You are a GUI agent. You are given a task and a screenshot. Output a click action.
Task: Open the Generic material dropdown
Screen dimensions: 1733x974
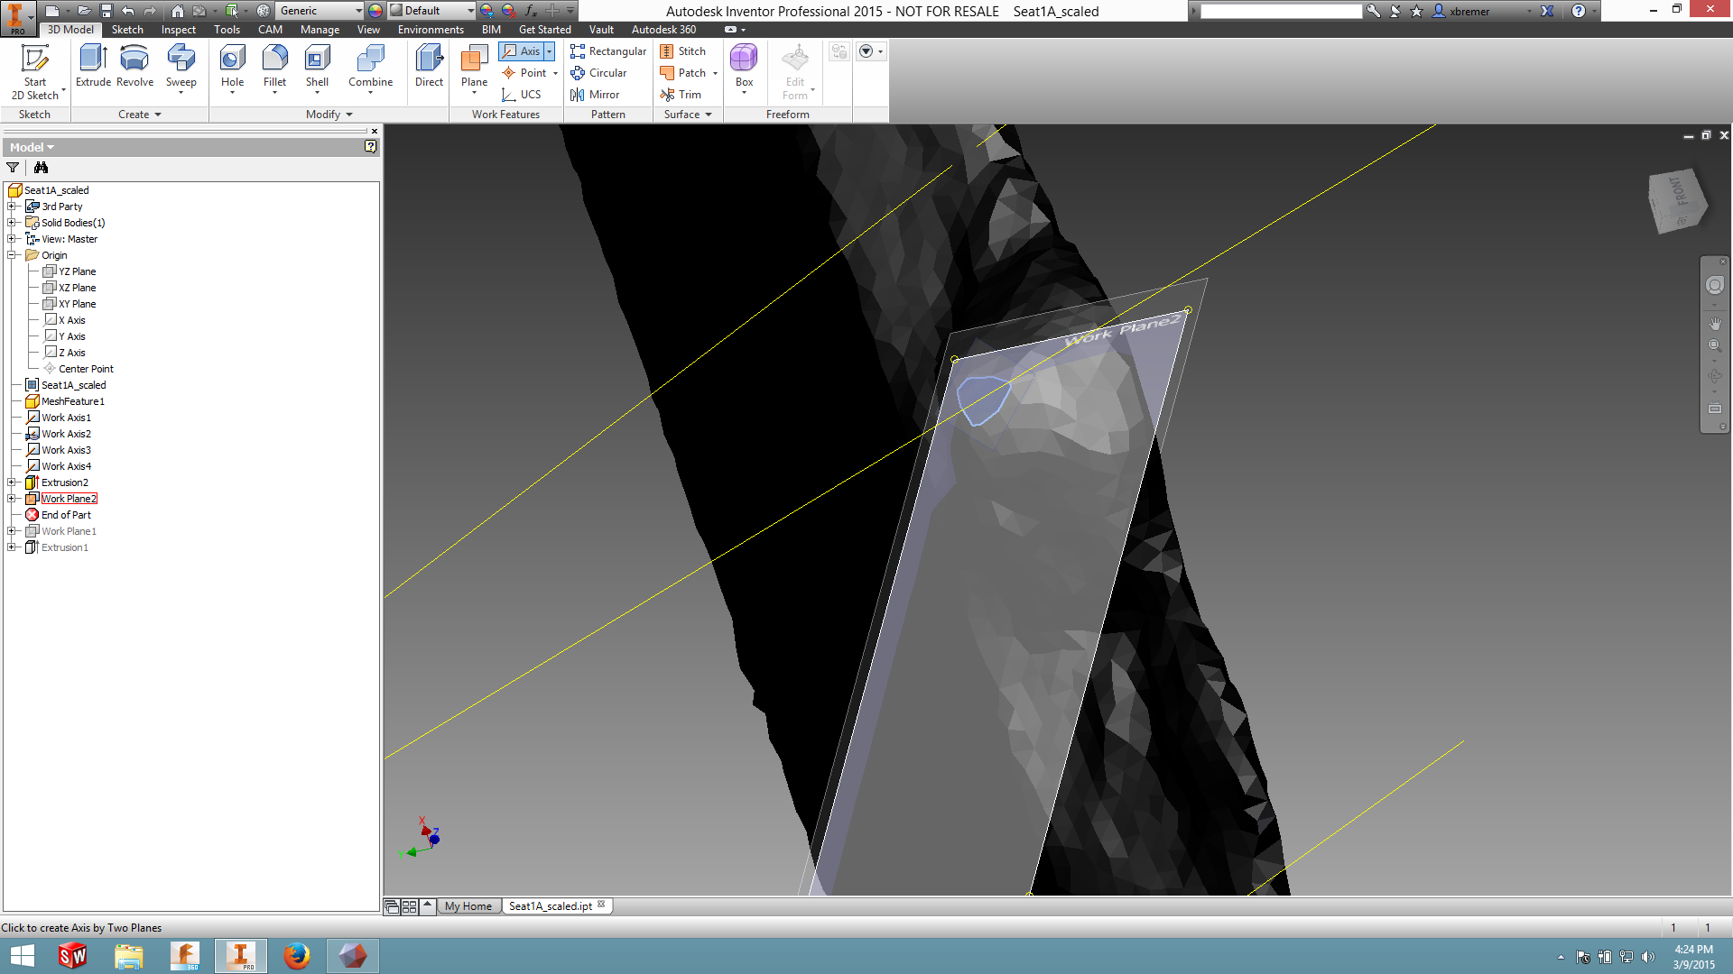click(x=320, y=11)
